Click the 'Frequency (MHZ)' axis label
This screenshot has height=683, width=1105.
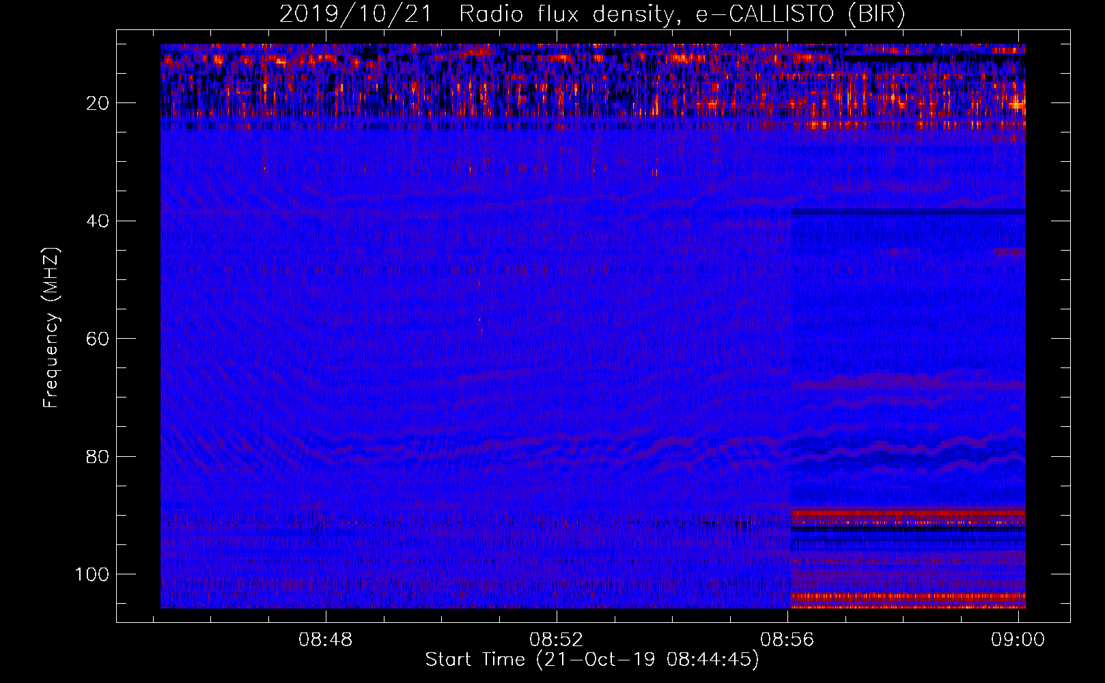(51, 328)
